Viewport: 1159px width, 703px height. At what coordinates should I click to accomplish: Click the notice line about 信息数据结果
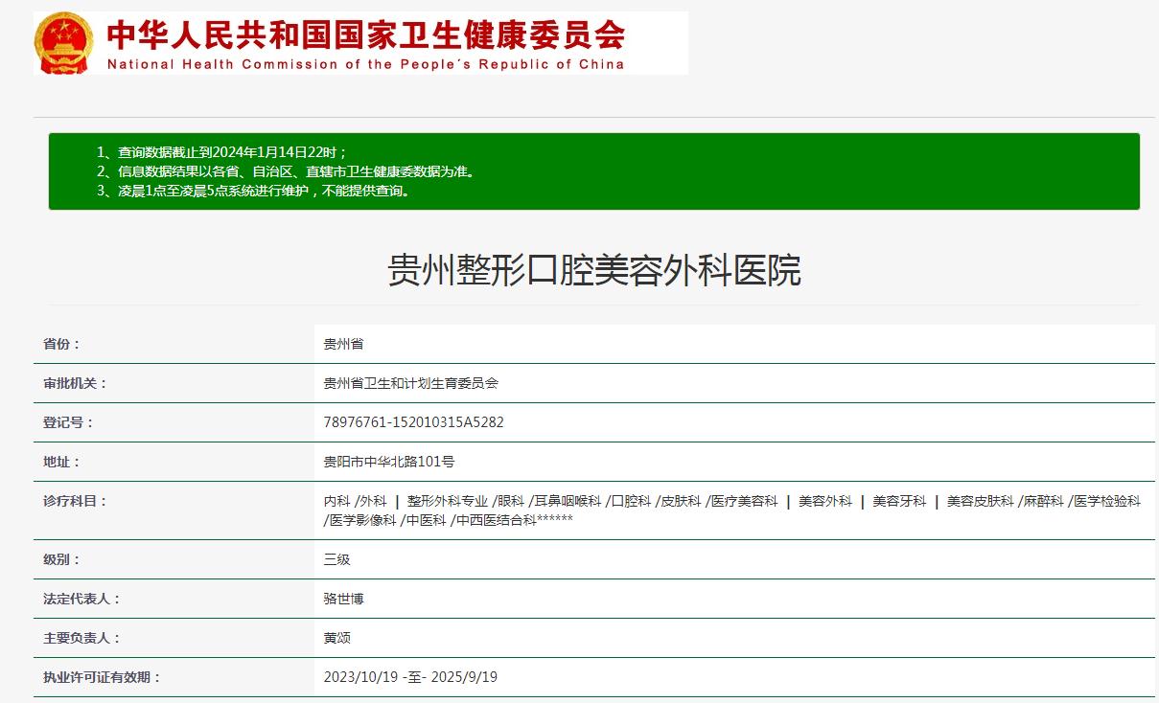(286, 171)
